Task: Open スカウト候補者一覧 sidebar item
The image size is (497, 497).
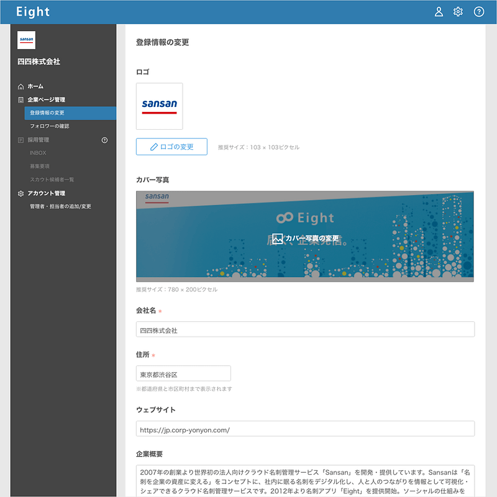Action: pos(52,180)
